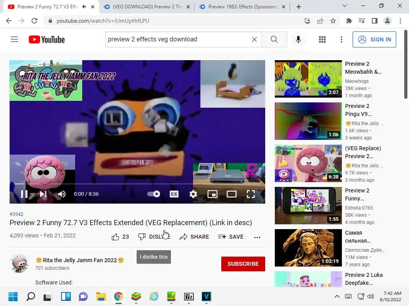Screen dimensions: 409x306
Task: Reload the current page
Action: (x=34, y=21)
